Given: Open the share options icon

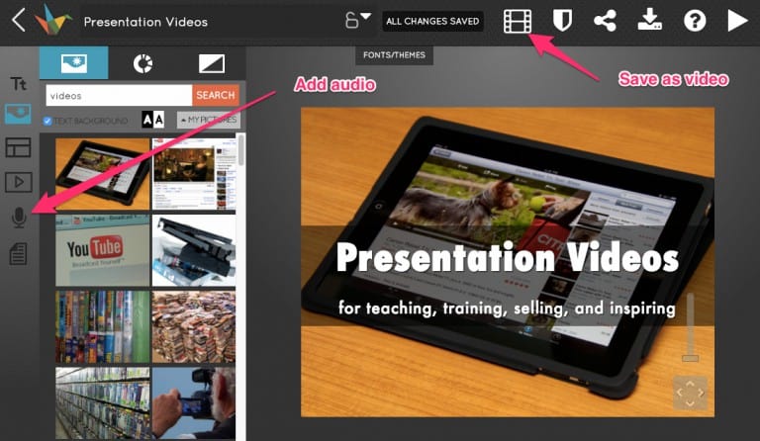Looking at the screenshot, I should click(x=605, y=21).
